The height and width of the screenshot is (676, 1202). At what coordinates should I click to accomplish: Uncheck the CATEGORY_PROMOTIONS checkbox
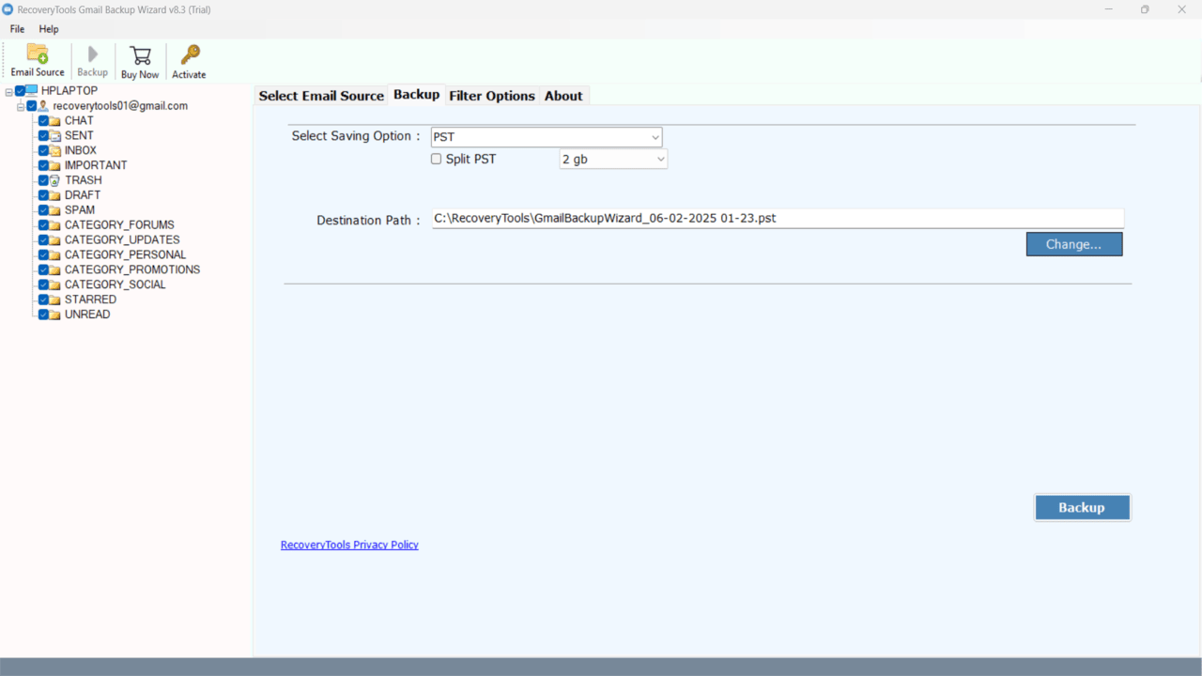[43, 270]
